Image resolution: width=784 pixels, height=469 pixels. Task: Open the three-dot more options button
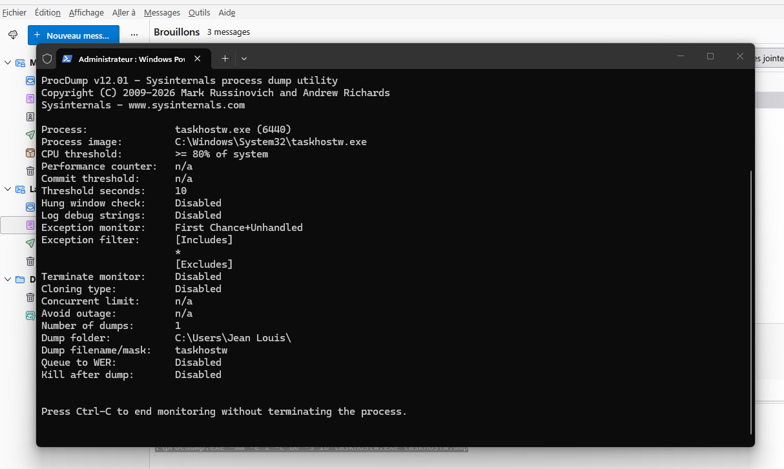tap(134, 35)
